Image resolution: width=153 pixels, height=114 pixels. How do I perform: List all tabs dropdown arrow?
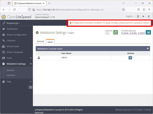click(124, 3)
